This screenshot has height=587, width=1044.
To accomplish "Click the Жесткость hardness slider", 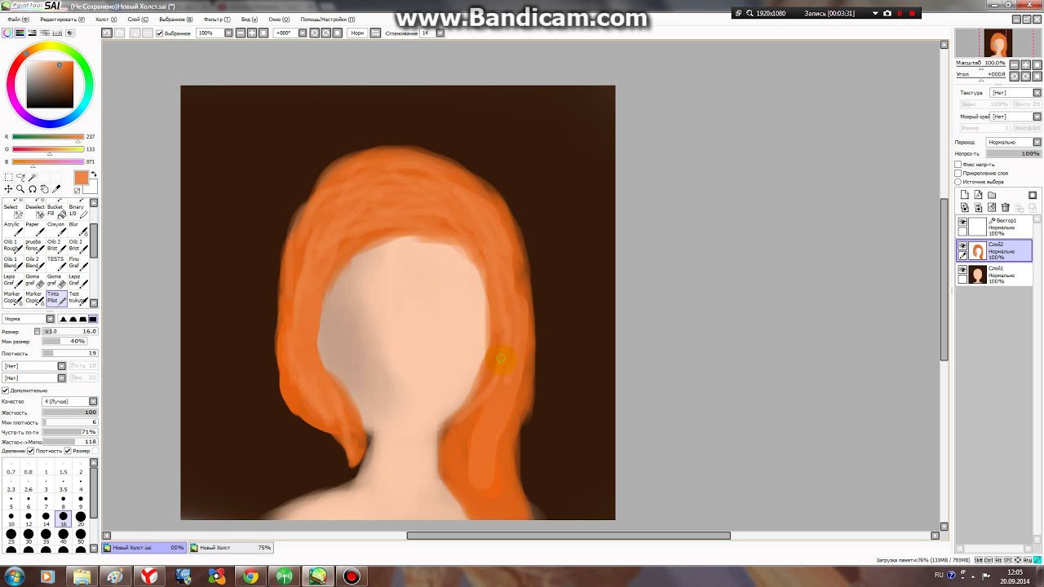I will pos(70,413).
